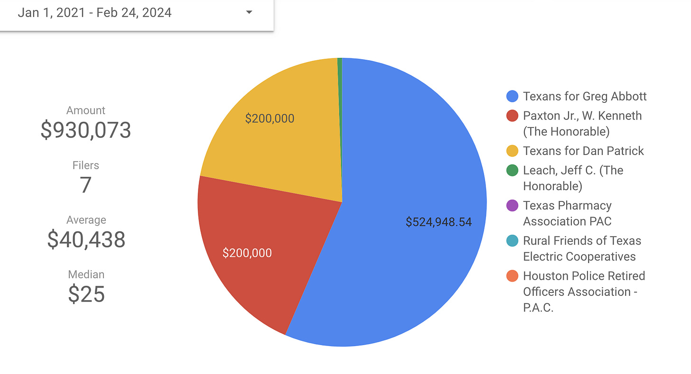The height and width of the screenshot is (374, 691).
Task: Click the Average label
Action: click(86, 220)
